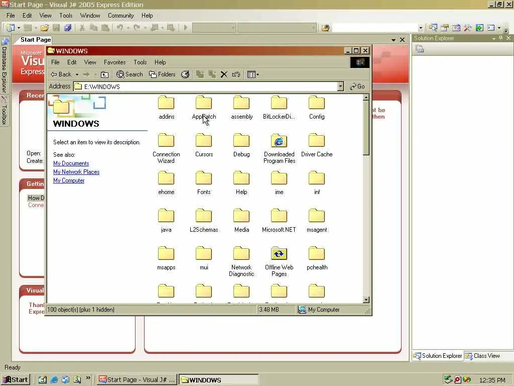Open the Find combo box dropdown arrow

(421, 28)
